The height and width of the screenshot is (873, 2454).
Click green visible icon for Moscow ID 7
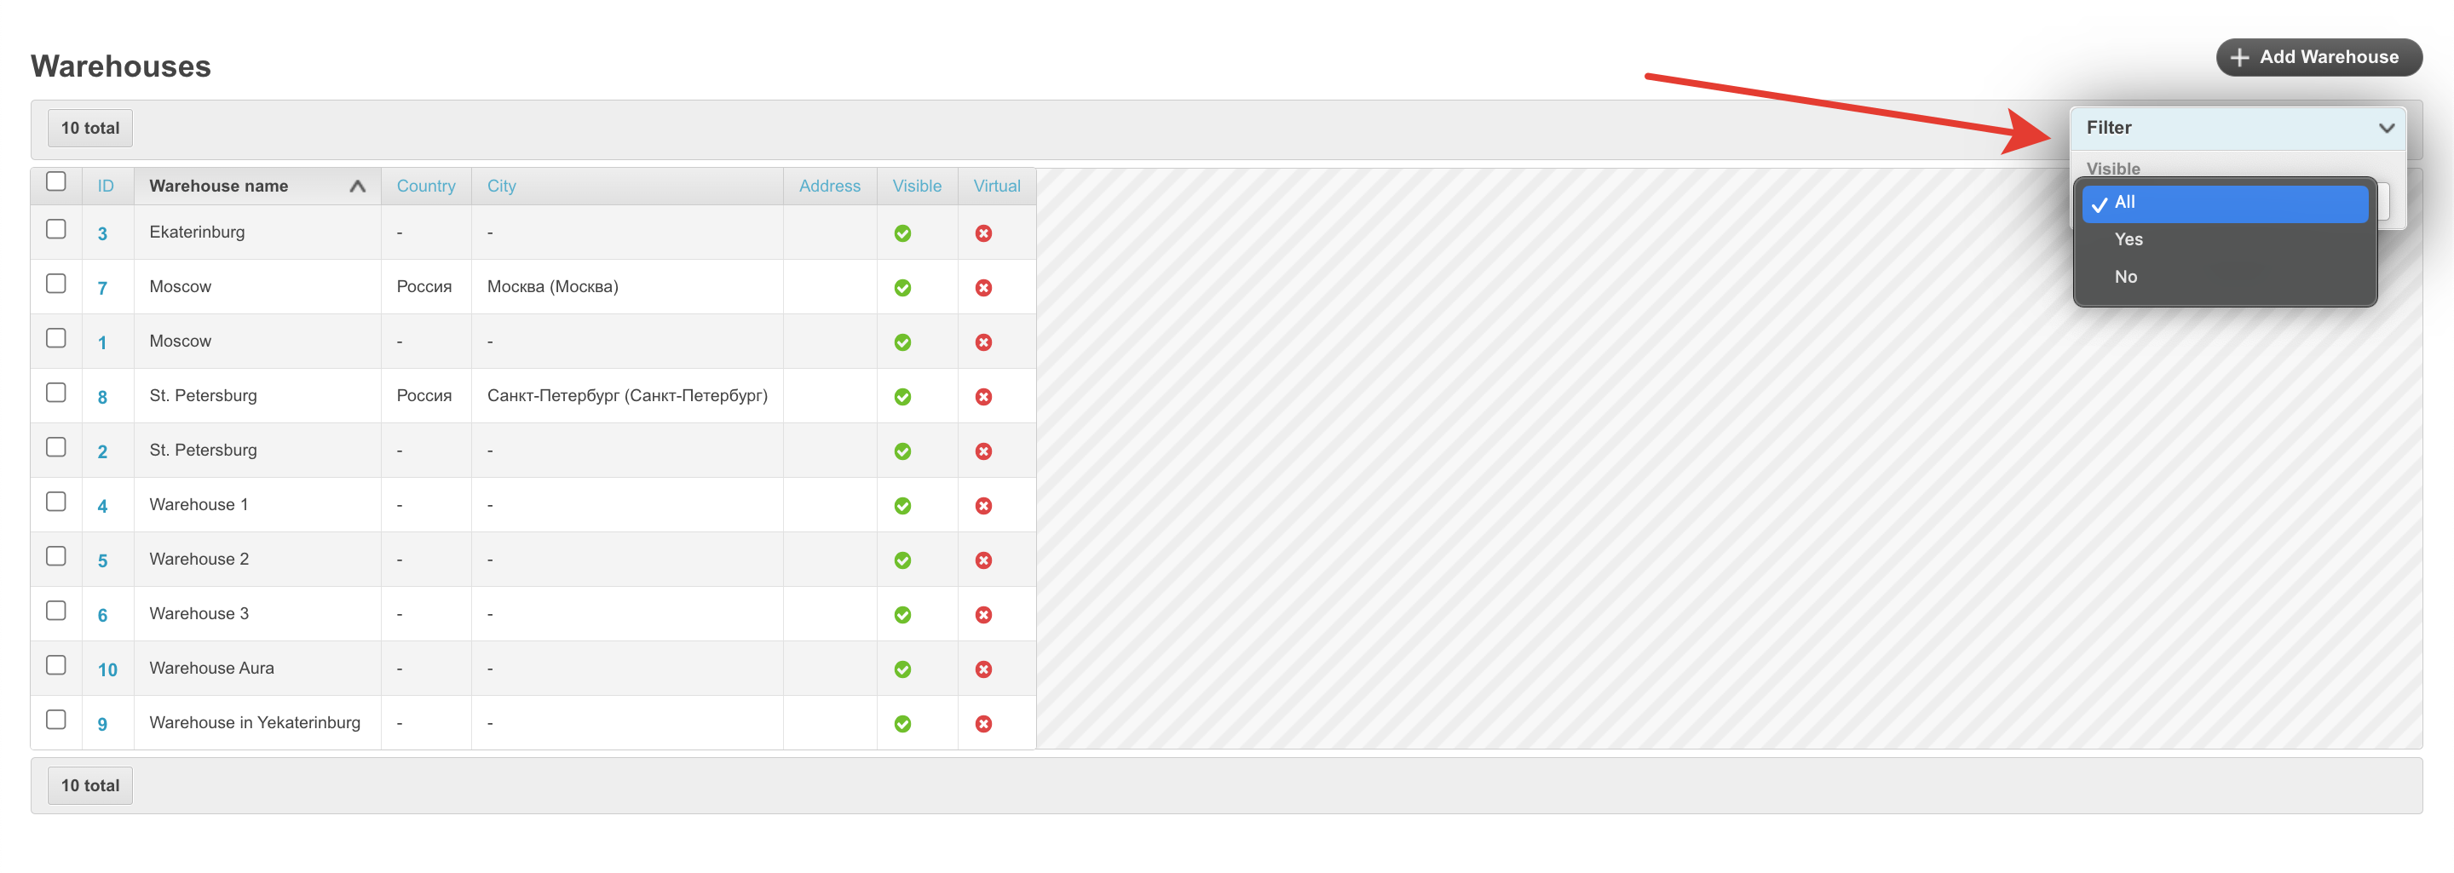tap(902, 288)
